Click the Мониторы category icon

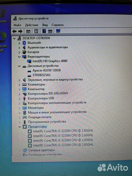click(x=24, y=108)
